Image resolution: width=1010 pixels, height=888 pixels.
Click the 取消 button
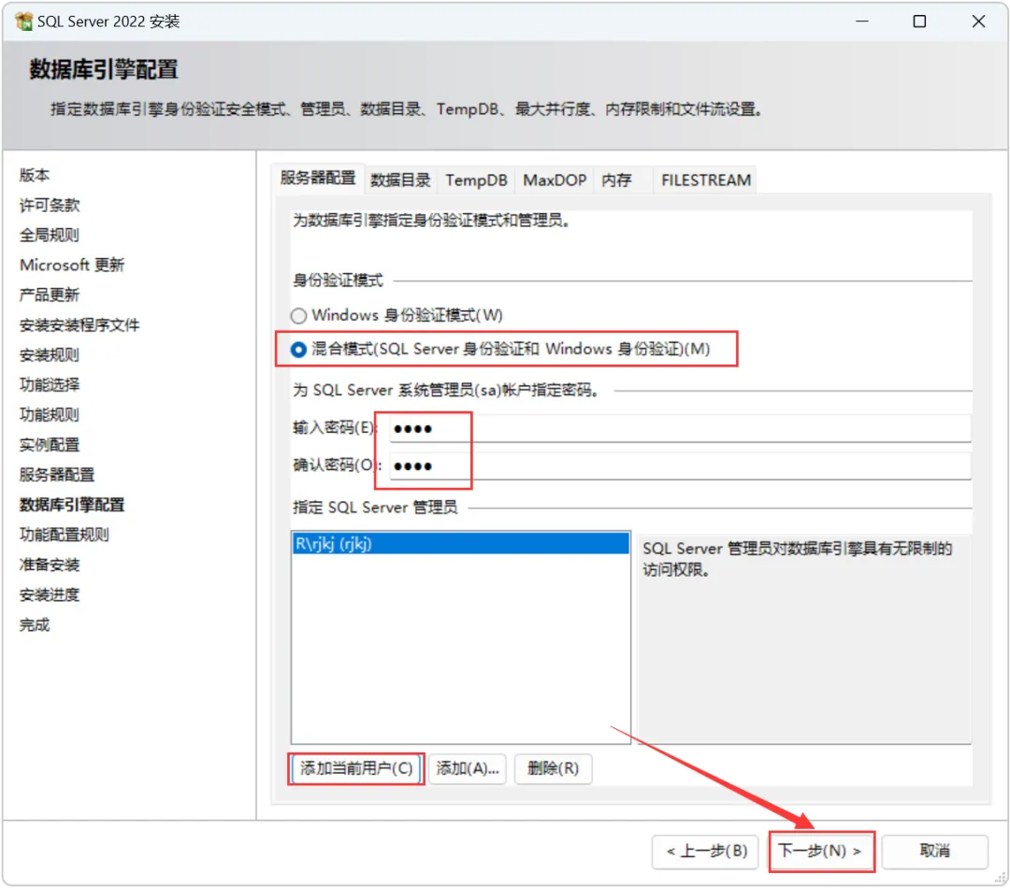[934, 852]
